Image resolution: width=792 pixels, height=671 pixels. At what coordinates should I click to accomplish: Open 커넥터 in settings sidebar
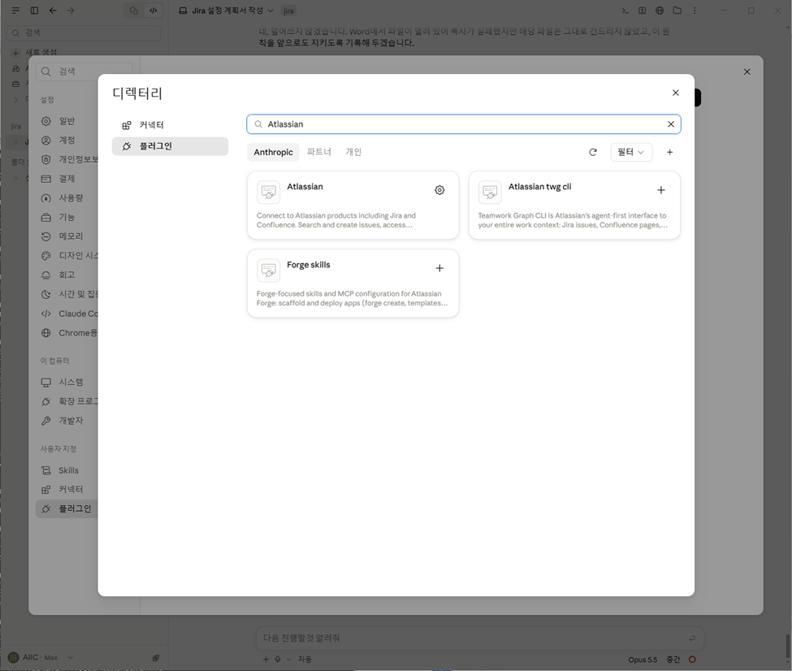click(67, 489)
